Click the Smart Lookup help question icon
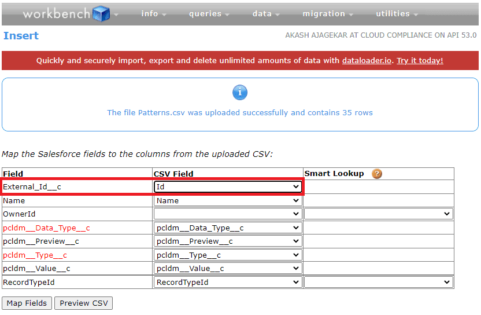 tap(377, 173)
